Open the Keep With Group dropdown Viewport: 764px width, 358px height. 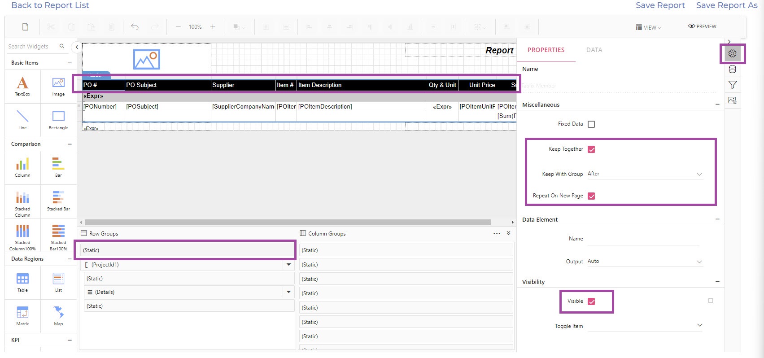(x=645, y=174)
